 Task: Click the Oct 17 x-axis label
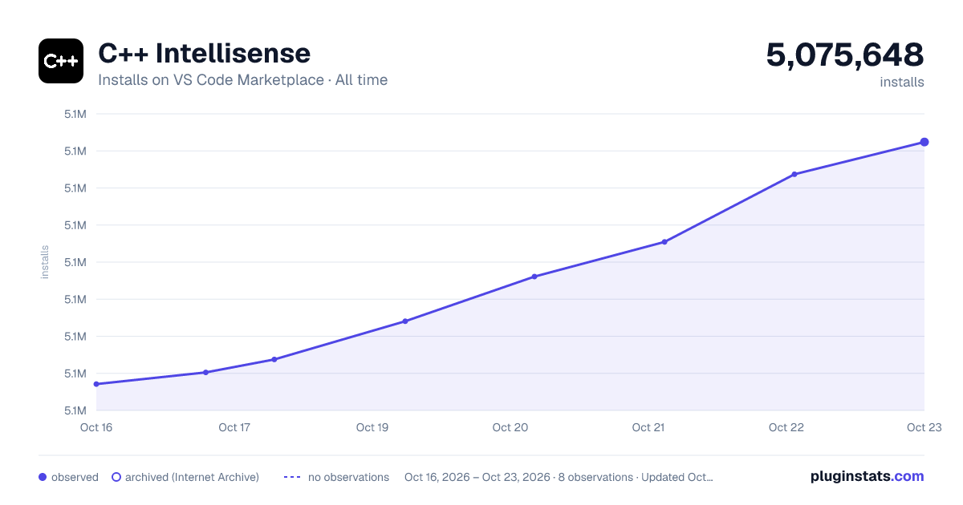pyautogui.click(x=234, y=427)
